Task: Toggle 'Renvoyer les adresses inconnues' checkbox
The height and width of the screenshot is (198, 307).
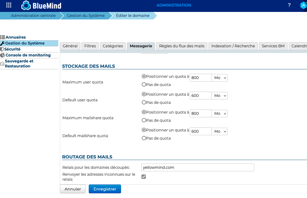Action: pyautogui.click(x=144, y=177)
